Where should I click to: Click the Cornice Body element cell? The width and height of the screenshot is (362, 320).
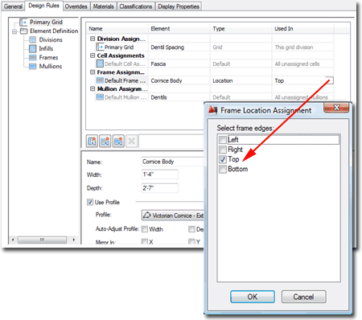179,80
